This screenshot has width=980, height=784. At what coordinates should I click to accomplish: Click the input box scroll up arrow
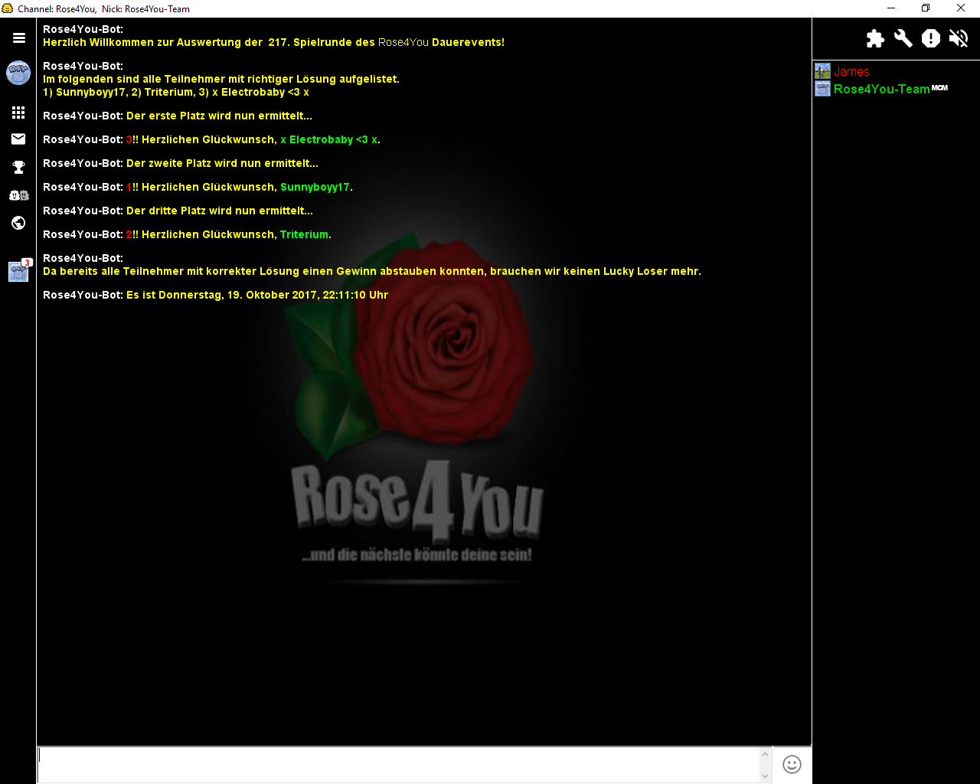765,754
